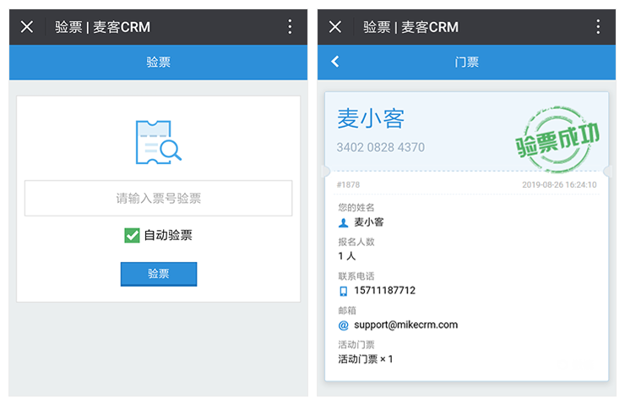Click the ticket magnifier illustration icon
The width and height of the screenshot is (625, 405).
[x=158, y=141]
